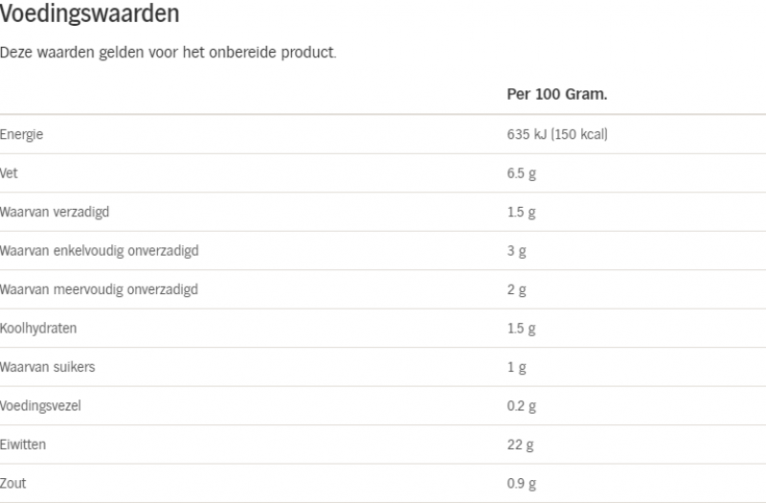The width and height of the screenshot is (766, 503).
Task: Click the Eiwitten row label
Action: [x=23, y=445]
